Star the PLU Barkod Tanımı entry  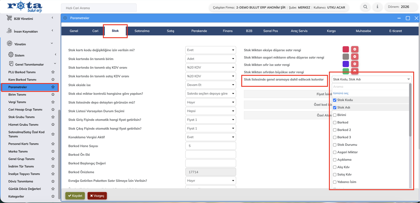53,72
